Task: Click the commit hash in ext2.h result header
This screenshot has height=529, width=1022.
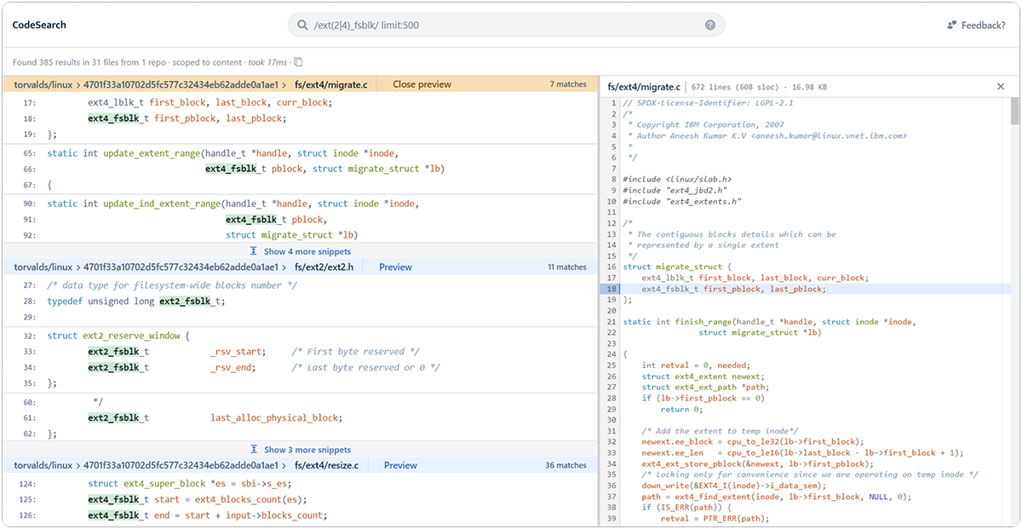Action: click(181, 267)
